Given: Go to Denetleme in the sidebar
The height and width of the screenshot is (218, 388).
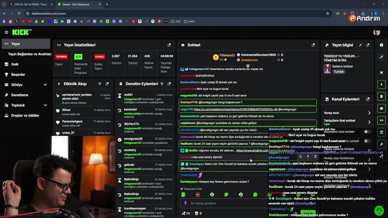Looking at the screenshot, I should point(19,95).
